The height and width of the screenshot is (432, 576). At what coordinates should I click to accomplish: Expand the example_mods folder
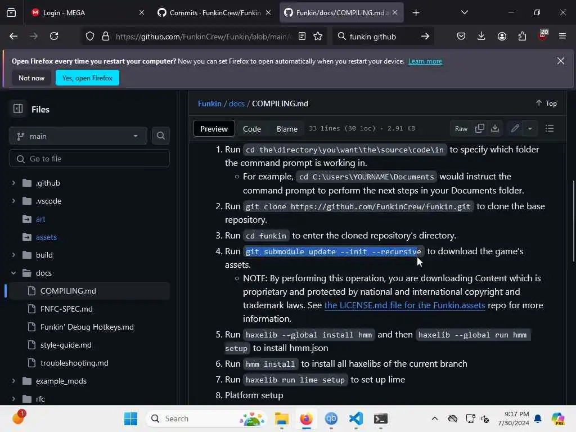click(x=13, y=381)
